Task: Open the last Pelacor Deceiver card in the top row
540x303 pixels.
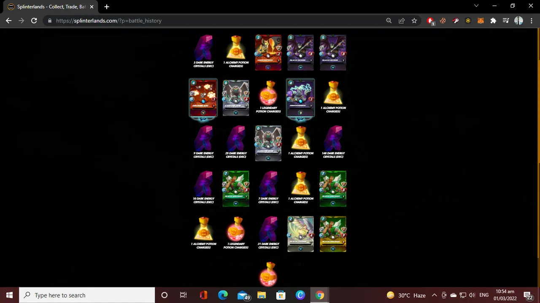Action: (333, 53)
